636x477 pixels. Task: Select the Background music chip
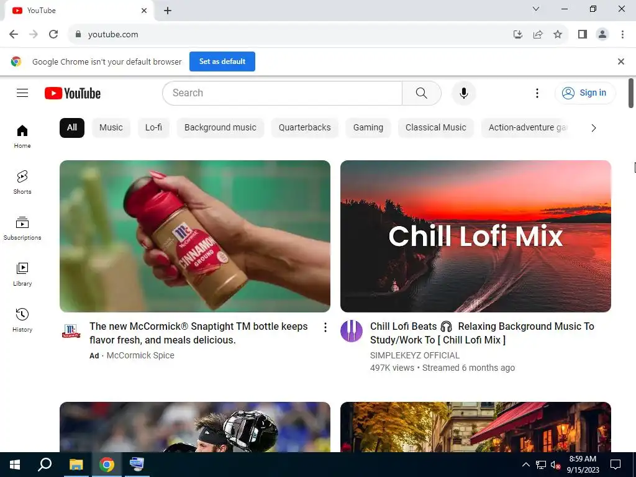tap(220, 128)
